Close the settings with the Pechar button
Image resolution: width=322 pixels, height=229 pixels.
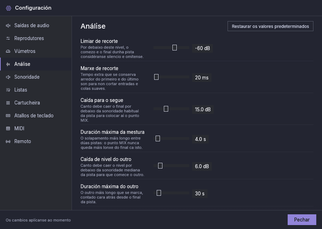(302, 220)
